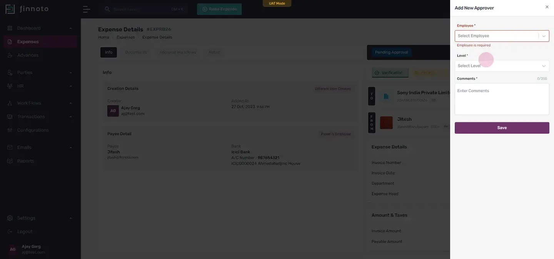Click the Advances sidebar icon
Screen dimensions: 554x259
(x=10, y=55)
